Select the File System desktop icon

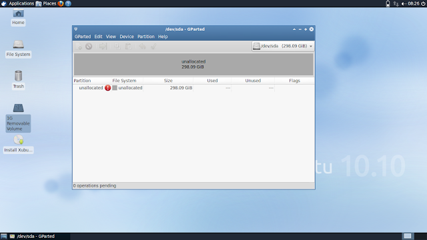click(18, 49)
